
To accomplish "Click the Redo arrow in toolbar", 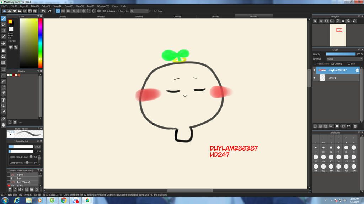I will (x=49, y=11).
